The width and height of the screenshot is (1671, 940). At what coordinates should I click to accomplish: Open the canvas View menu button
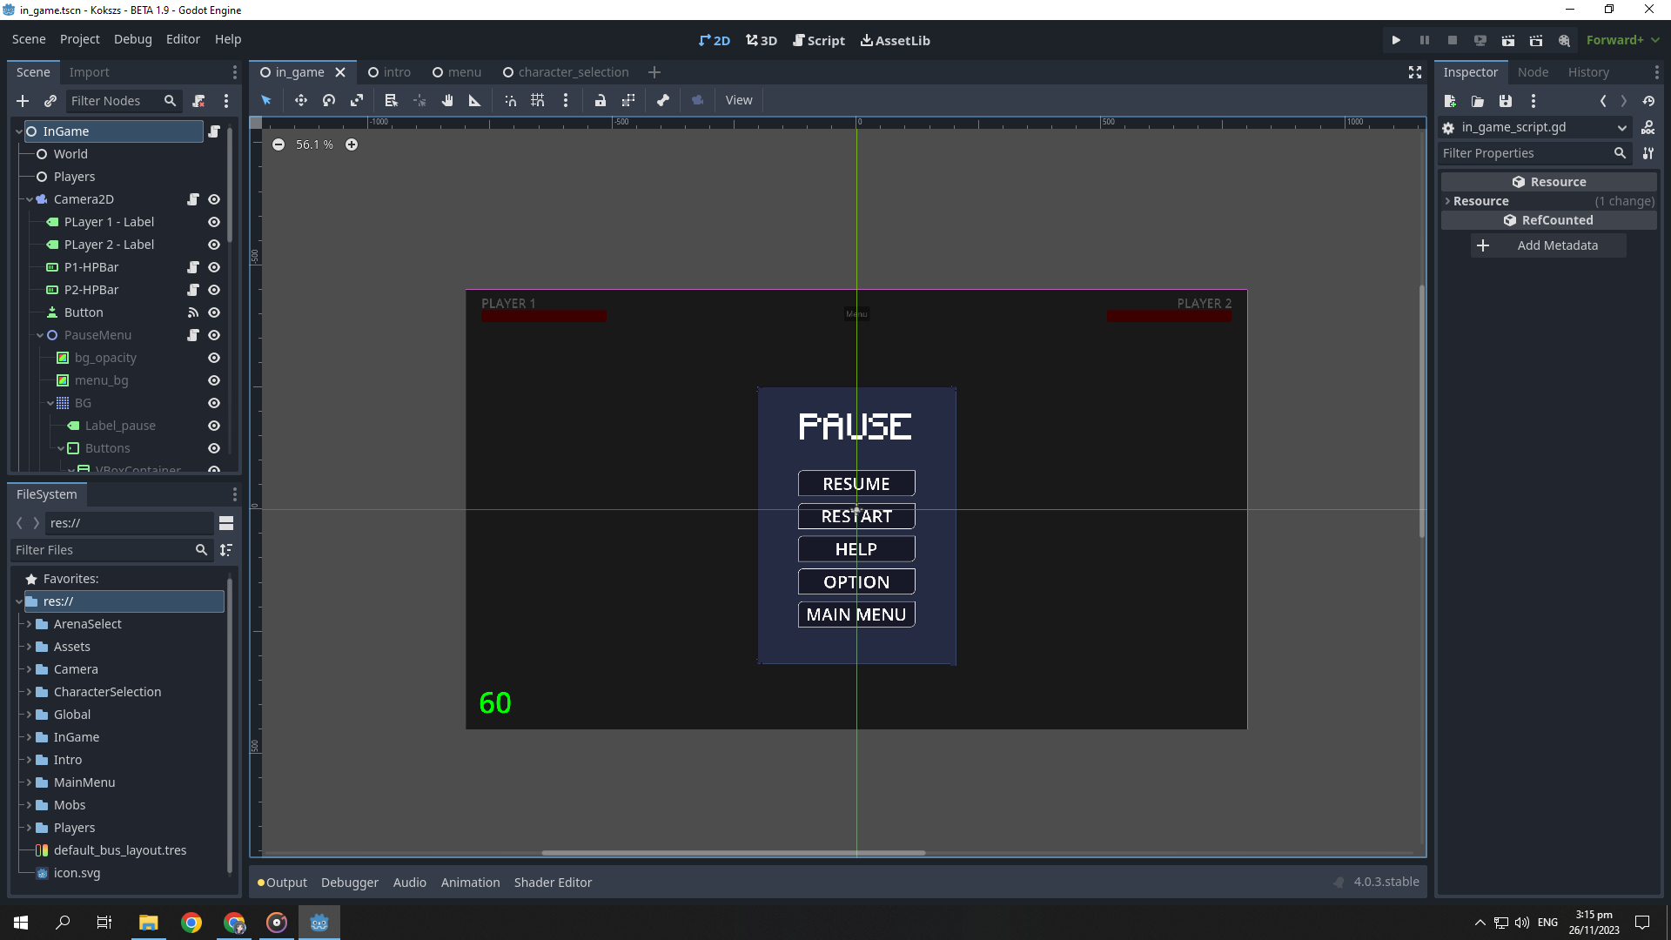pos(739,100)
